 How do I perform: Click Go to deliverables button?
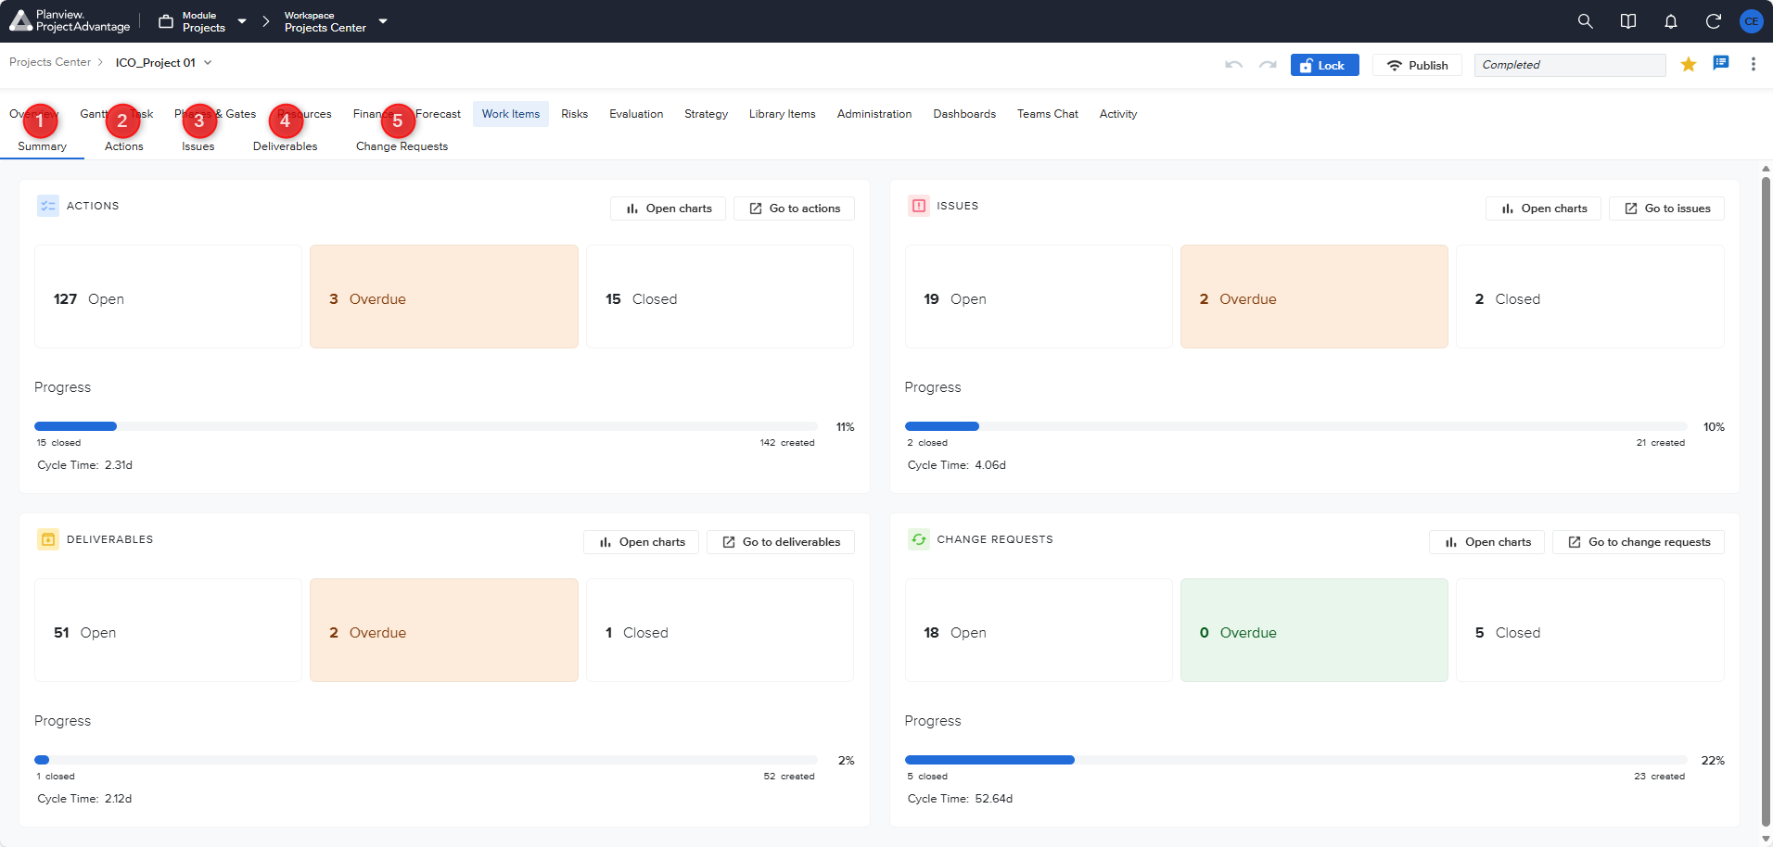click(x=781, y=542)
